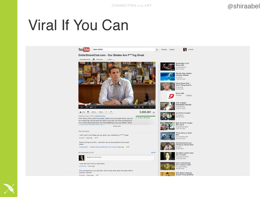Click the razor dollar search field
The width and height of the screenshot is (263, 197).
point(124,50)
